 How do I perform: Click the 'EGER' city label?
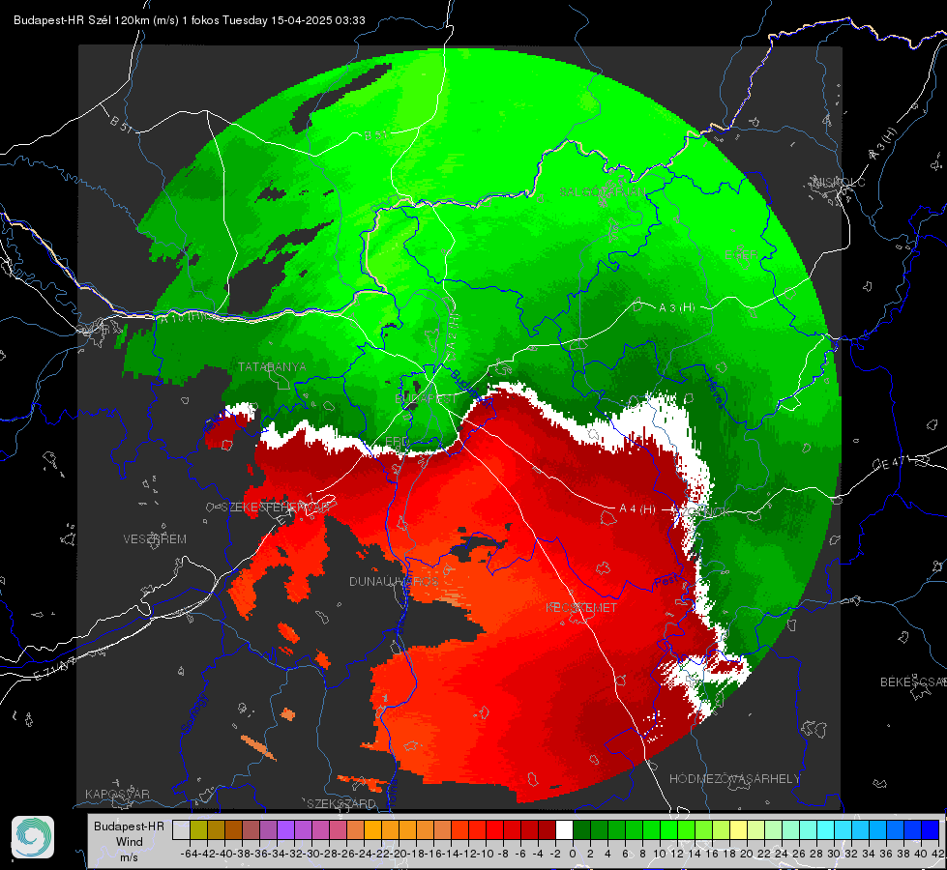[x=741, y=255]
